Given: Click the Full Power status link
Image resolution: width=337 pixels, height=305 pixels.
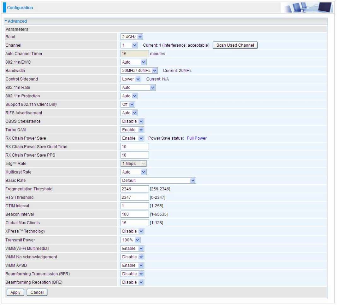Looking at the screenshot, I should coord(197,138).
